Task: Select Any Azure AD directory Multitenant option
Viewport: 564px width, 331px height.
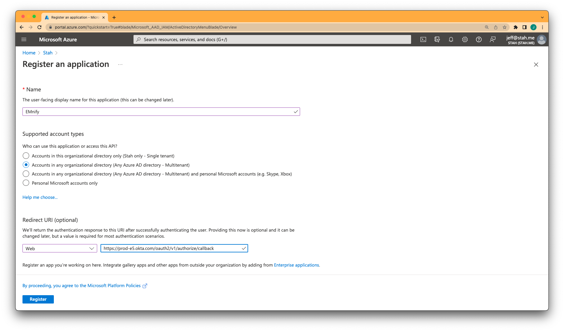Action: click(26, 165)
